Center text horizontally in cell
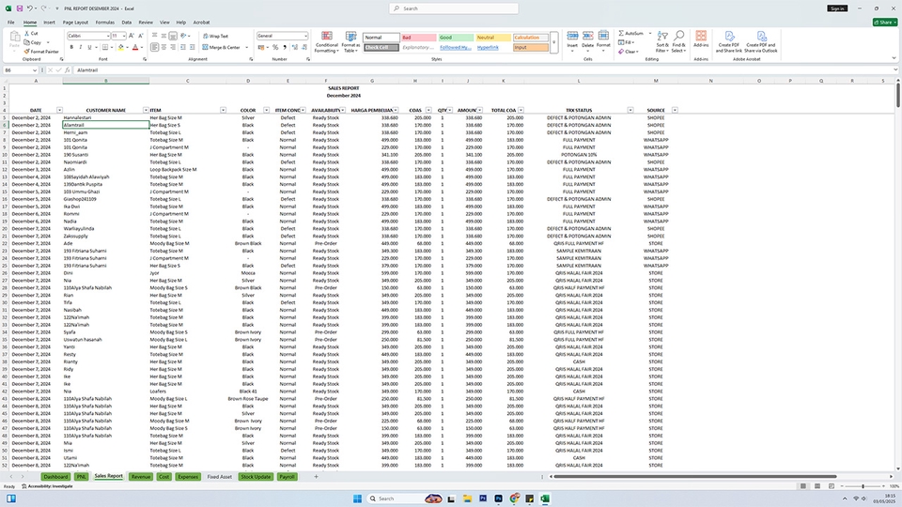This screenshot has height=507, width=902. tap(163, 47)
